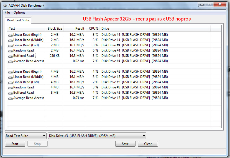Click drive icon next to Linear Read (Begin) 2 MB
The image size is (230, 158).
coord(11,35)
